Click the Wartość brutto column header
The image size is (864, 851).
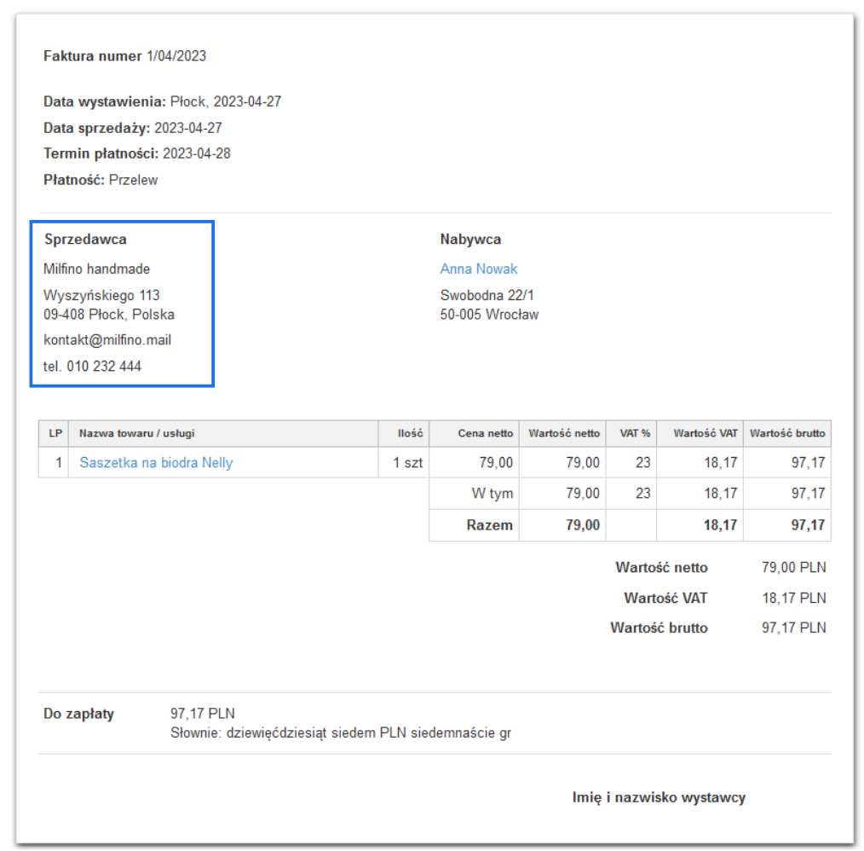coord(787,433)
